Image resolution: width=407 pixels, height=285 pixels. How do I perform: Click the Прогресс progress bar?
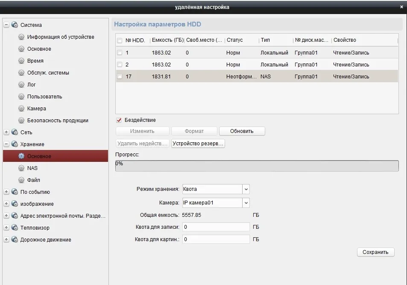257,166
